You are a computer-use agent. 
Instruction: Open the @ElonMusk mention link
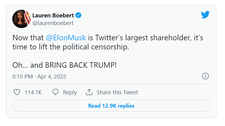(x=66, y=38)
